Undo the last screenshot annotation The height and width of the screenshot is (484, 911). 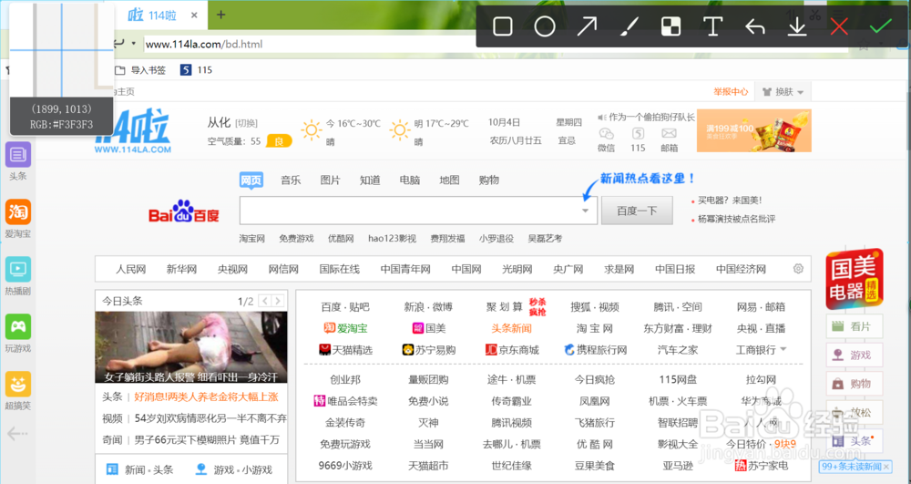754,26
